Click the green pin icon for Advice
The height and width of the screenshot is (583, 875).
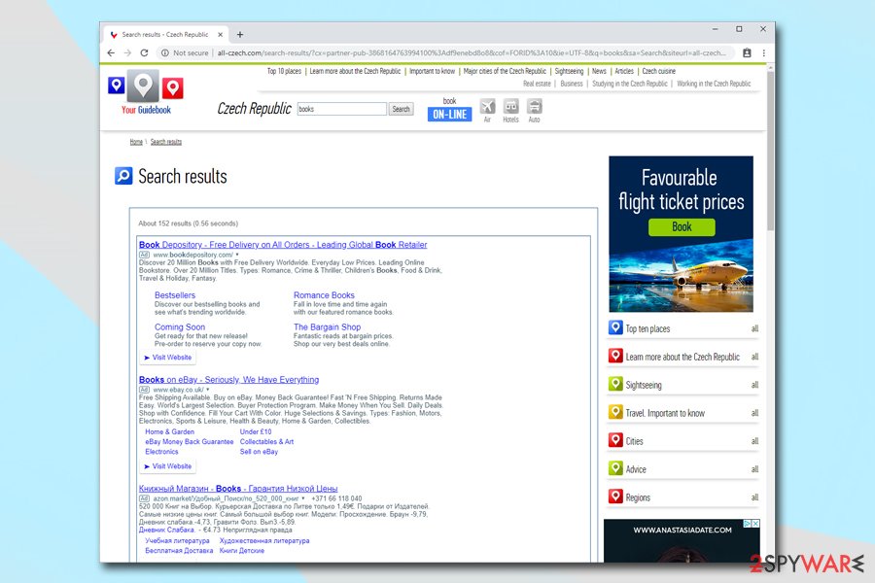pyautogui.click(x=615, y=468)
